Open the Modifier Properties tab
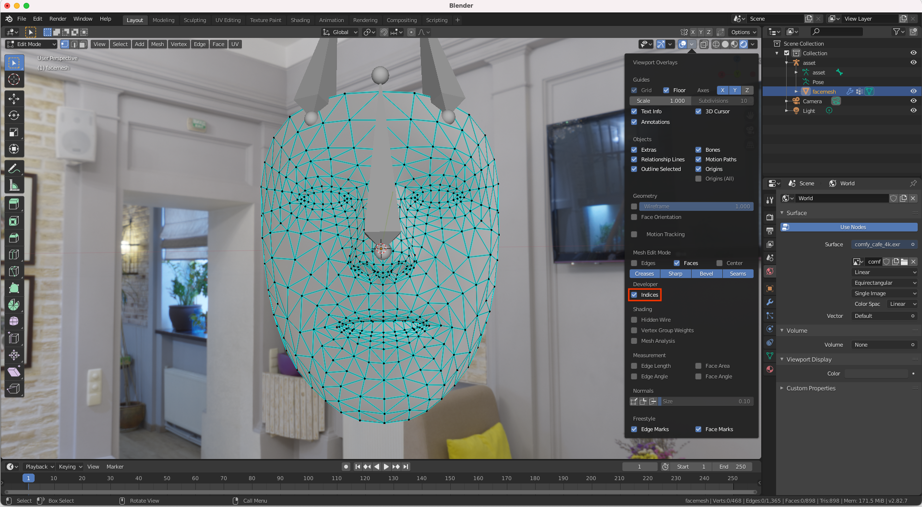 point(770,302)
